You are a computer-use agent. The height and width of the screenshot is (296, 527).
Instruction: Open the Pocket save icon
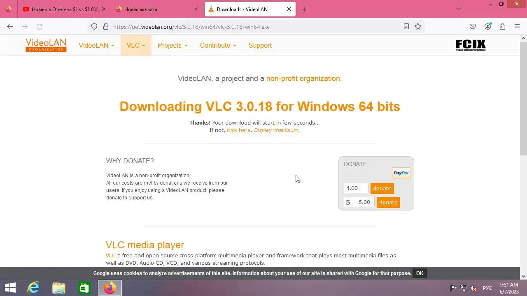point(473,26)
